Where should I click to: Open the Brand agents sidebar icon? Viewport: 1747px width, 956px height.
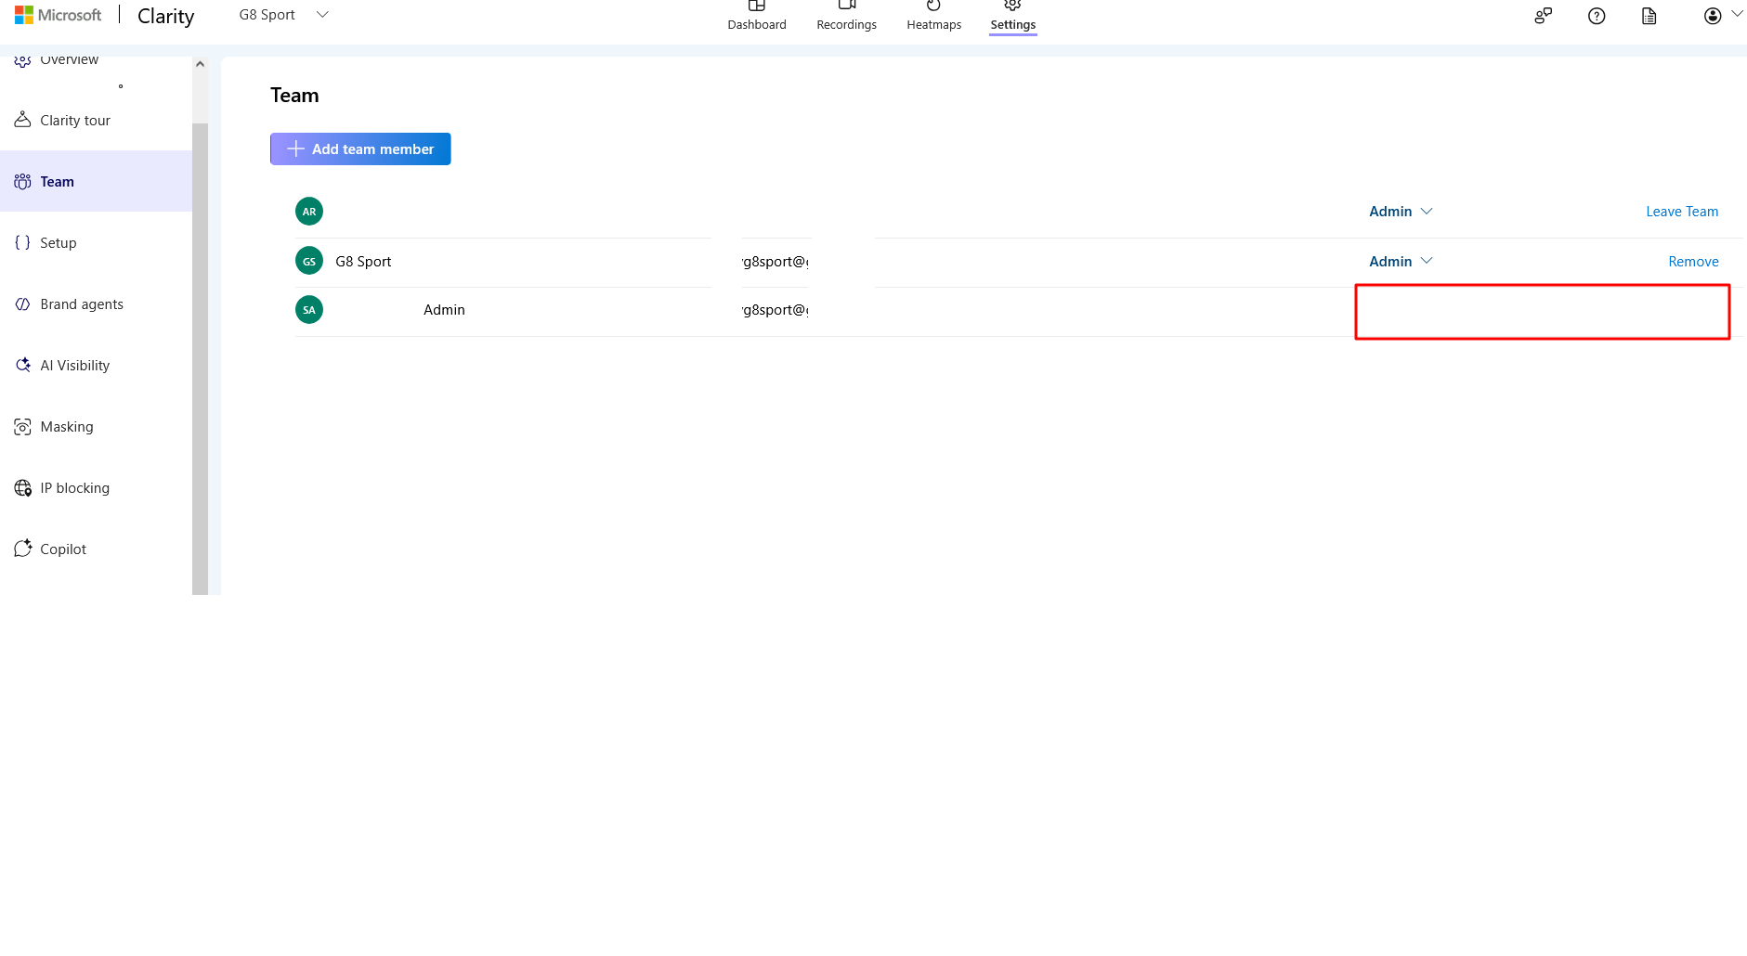click(x=23, y=304)
